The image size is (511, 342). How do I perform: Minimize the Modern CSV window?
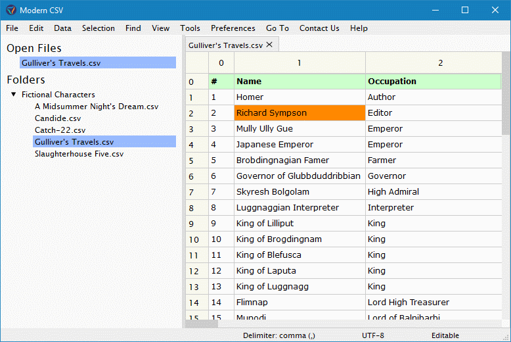435,10
